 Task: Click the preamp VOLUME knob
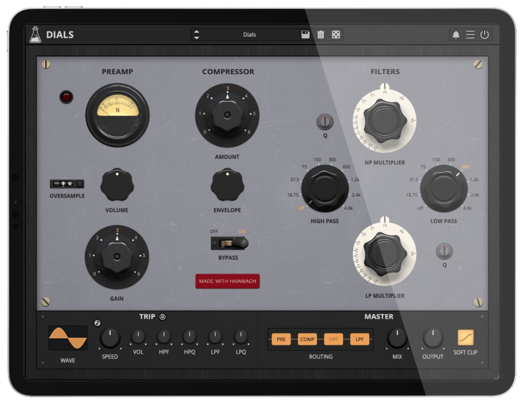coord(117,185)
